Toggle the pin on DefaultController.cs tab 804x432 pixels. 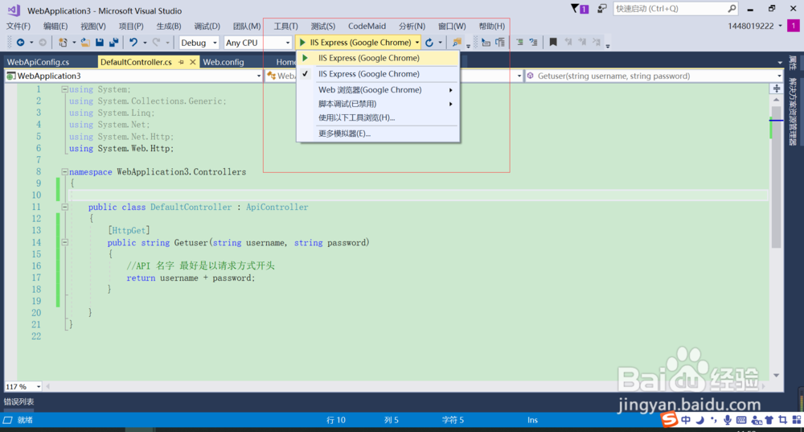point(181,62)
